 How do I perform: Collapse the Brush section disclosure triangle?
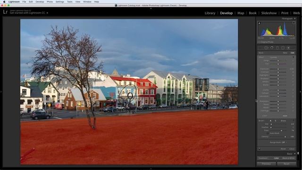tap(294, 120)
